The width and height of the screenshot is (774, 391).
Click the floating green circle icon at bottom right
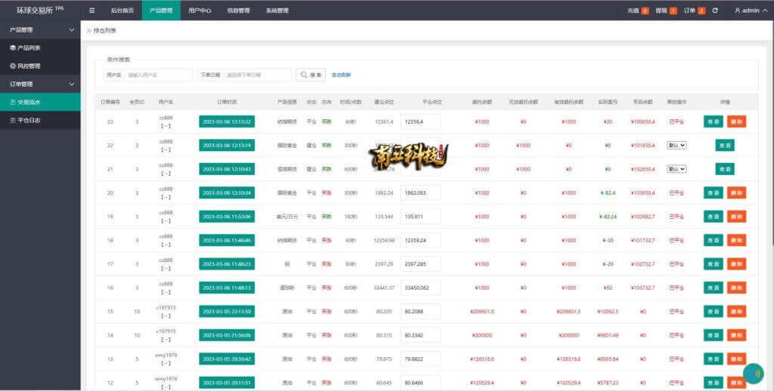pyautogui.click(x=753, y=374)
